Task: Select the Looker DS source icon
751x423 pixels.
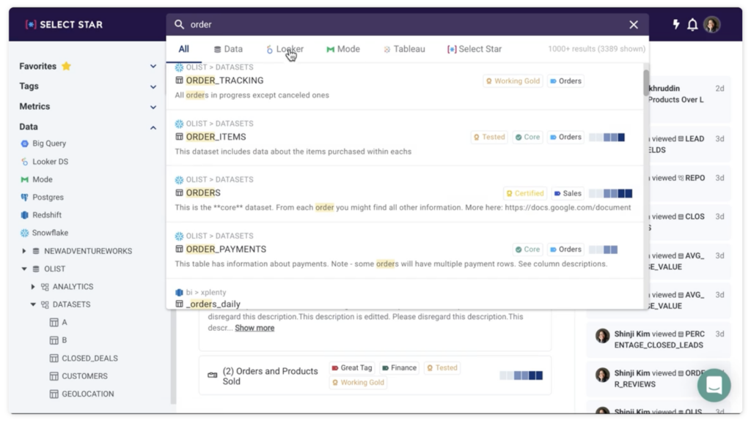Action: (x=24, y=162)
